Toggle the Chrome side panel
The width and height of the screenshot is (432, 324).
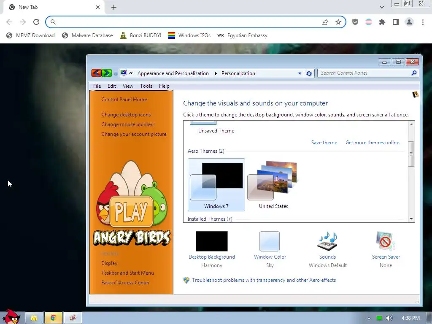pyautogui.click(x=396, y=22)
